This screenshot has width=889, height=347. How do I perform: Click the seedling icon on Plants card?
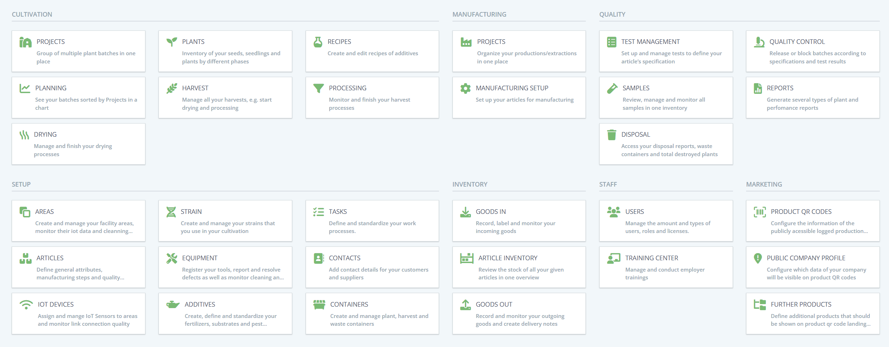[x=172, y=42]
